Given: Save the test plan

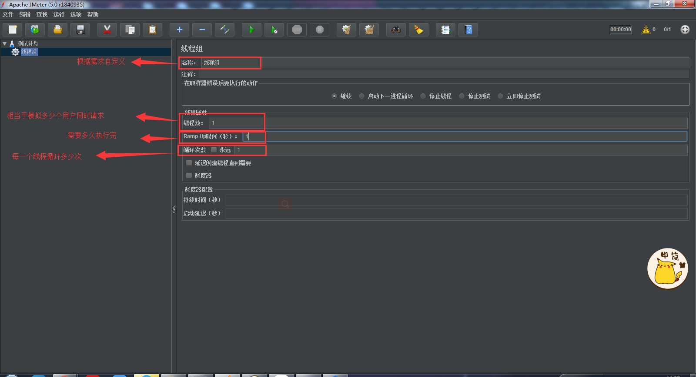Looking at the screenshot, I should pyautogui.click(x=80, y=30).
